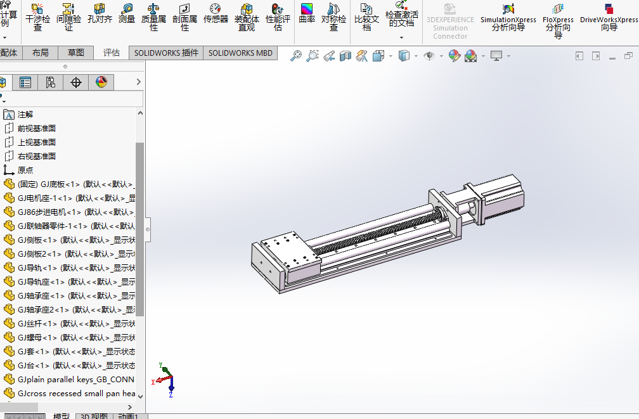Open Apply Scene dropdown arrow
This screenshot has height=419, width=639.
coord(483,56)
